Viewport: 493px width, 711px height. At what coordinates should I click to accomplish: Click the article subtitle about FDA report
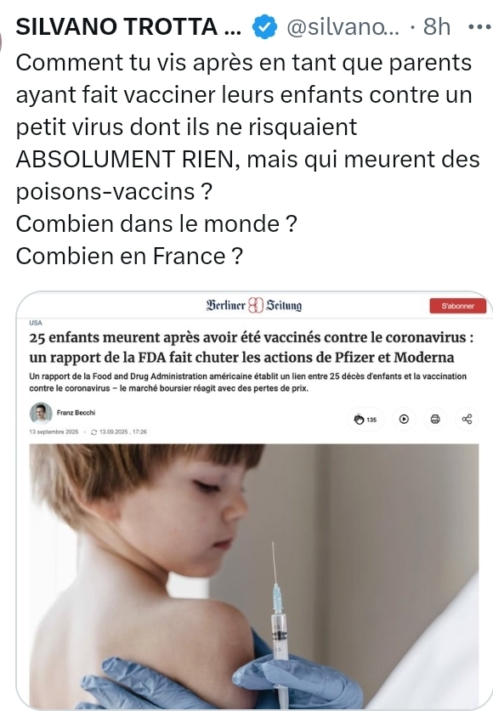pos(247,382)
